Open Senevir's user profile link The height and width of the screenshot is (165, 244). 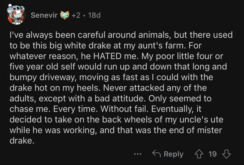pyautogui.click(x=44, y=15)
